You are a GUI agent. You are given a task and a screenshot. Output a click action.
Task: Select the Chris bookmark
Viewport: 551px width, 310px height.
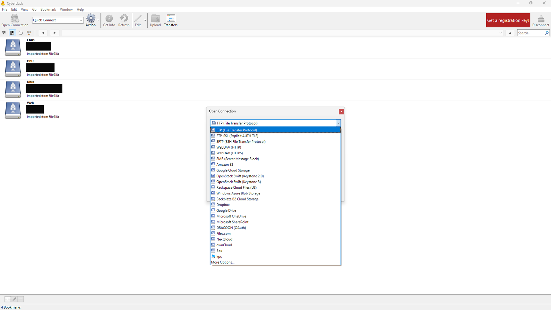pos(275,47)
